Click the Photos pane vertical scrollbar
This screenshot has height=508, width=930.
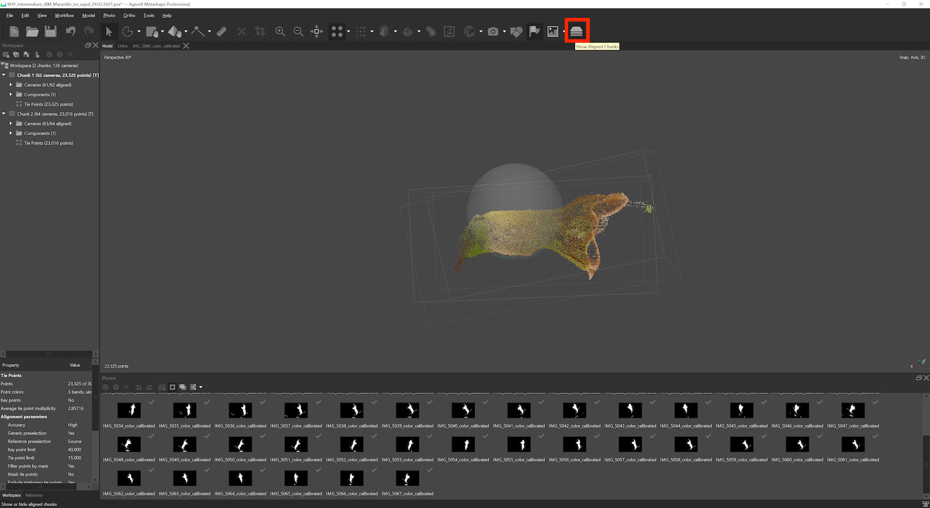click(x=926, y=464)
